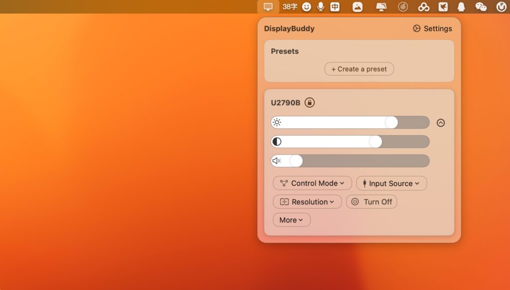The height and width of the screenshot is (290, 510).
Task: Click the 38字 word count menu bar item
Action: 290,6
